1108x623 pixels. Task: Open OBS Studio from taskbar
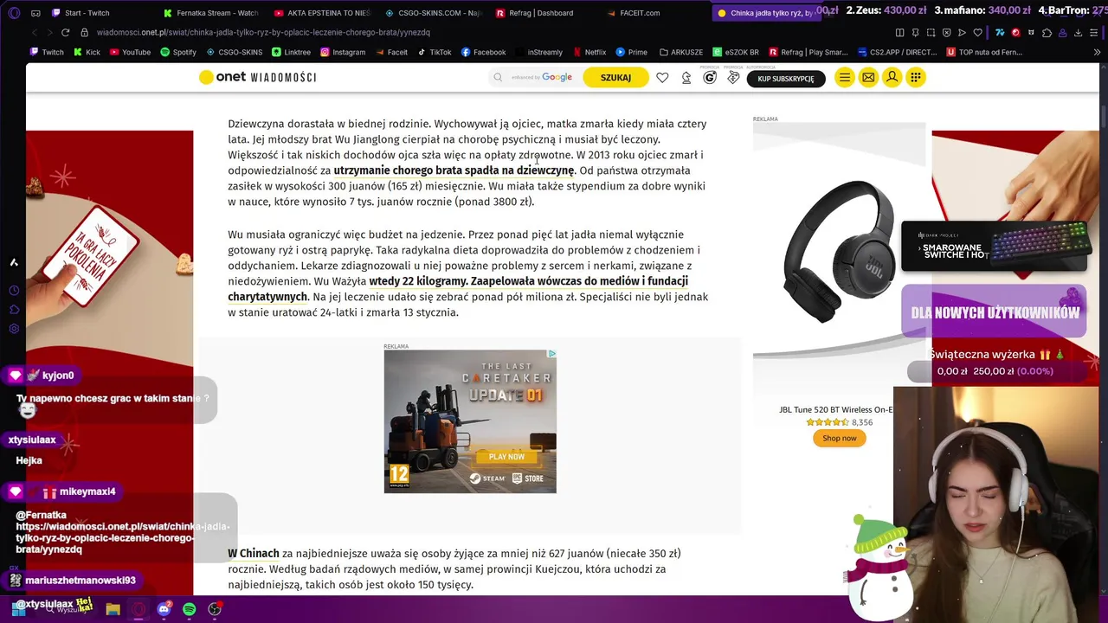click(215, 609)
